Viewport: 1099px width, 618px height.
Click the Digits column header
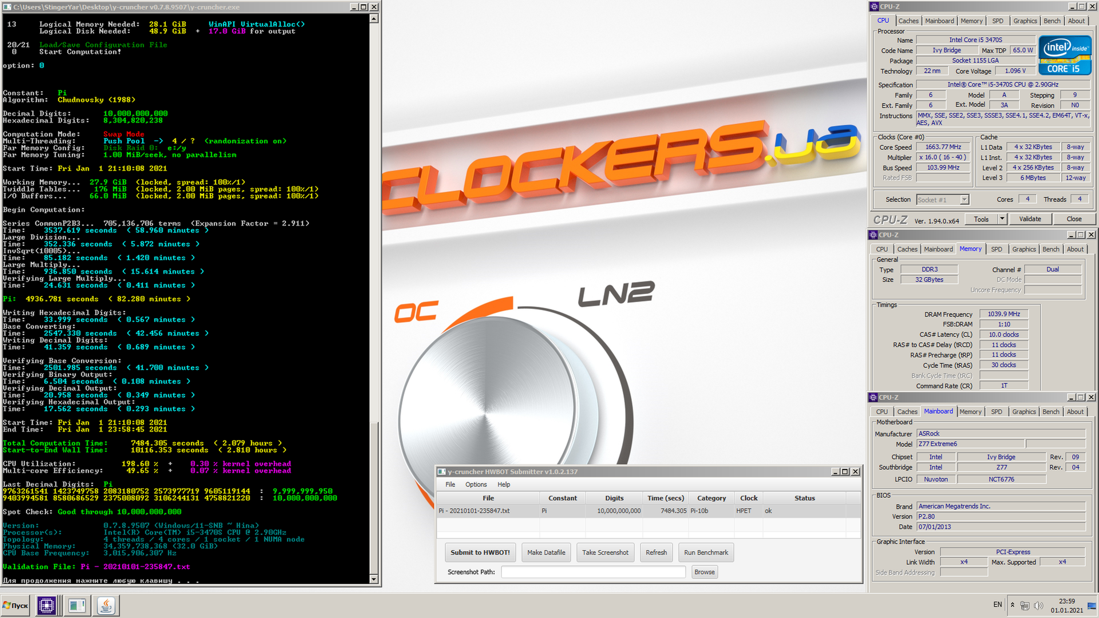click(614, 498)
